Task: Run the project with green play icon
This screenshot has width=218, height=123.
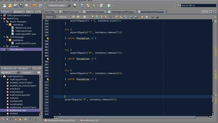Action: (x=94, y=5)
